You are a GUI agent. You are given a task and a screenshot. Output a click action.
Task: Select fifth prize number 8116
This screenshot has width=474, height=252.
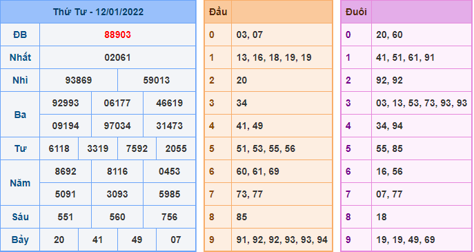[117, 171]
